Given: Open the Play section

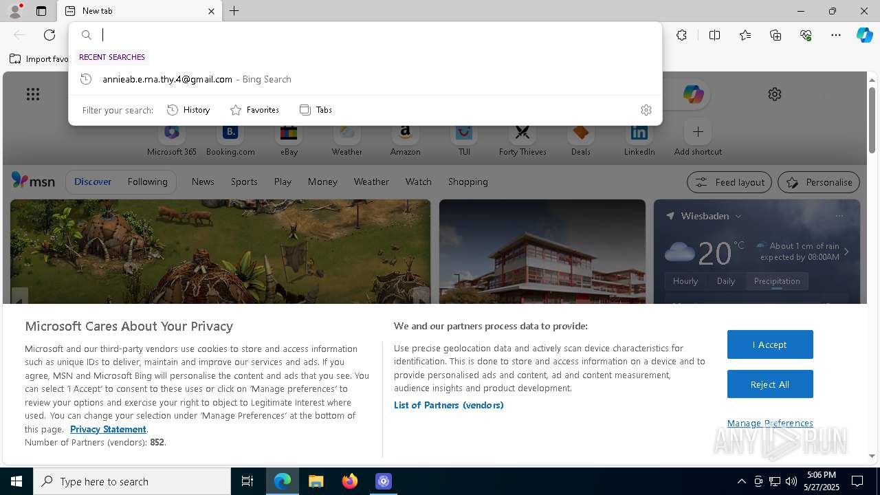Looking at the screenshot, I should 283,181.
